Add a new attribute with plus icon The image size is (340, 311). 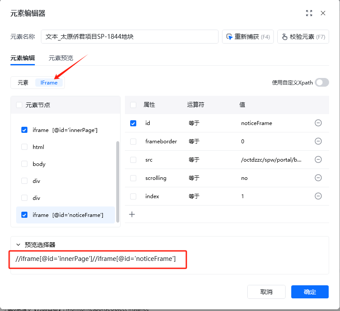(x=132, y=214)
